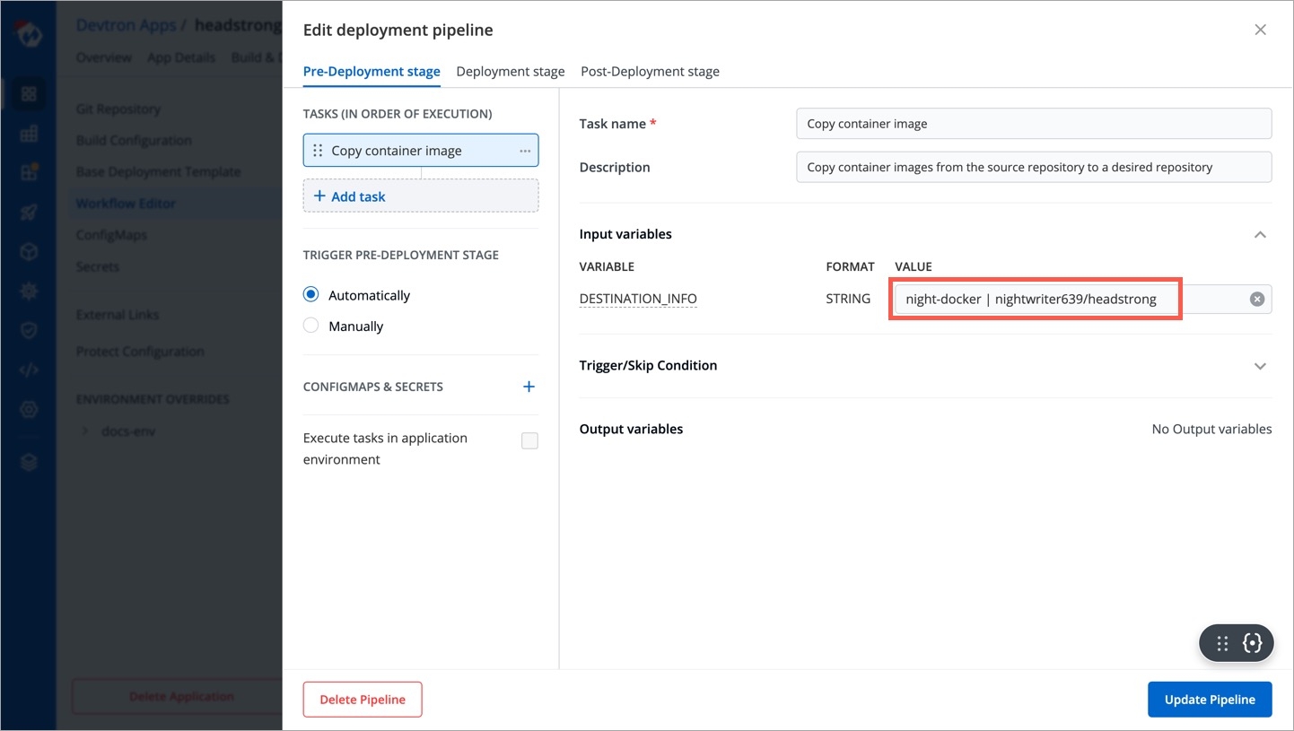Click the Update Pipeline button

pyautogui.click(x=1209, y=700)
